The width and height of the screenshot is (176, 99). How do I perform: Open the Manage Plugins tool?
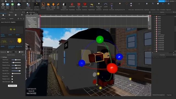[x=3, y=5]
